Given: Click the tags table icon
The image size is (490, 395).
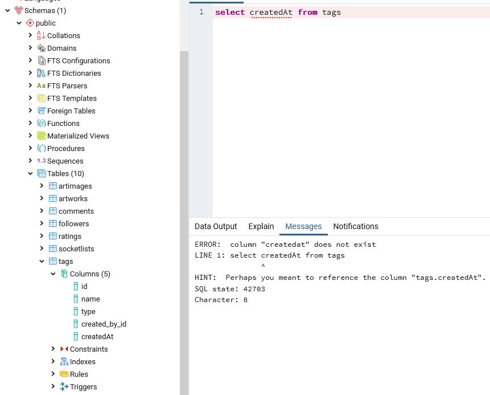Looking at the screenshot, I should (x=53, y=260).
